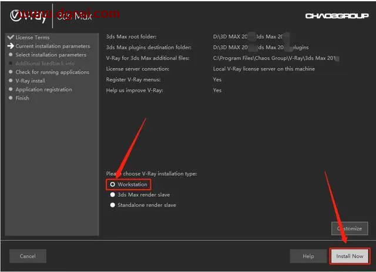
Task: Click the 'Register V-Ray menus:' label
Action: click(x=133, y=80)
